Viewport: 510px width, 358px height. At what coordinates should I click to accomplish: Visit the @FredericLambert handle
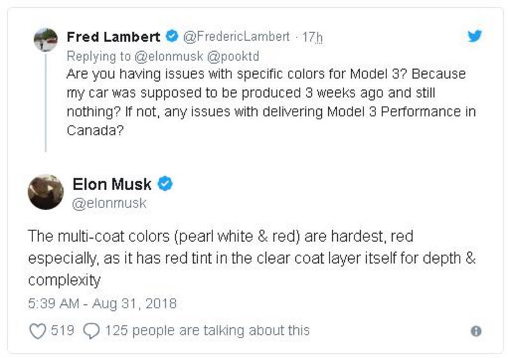(236, 37)
